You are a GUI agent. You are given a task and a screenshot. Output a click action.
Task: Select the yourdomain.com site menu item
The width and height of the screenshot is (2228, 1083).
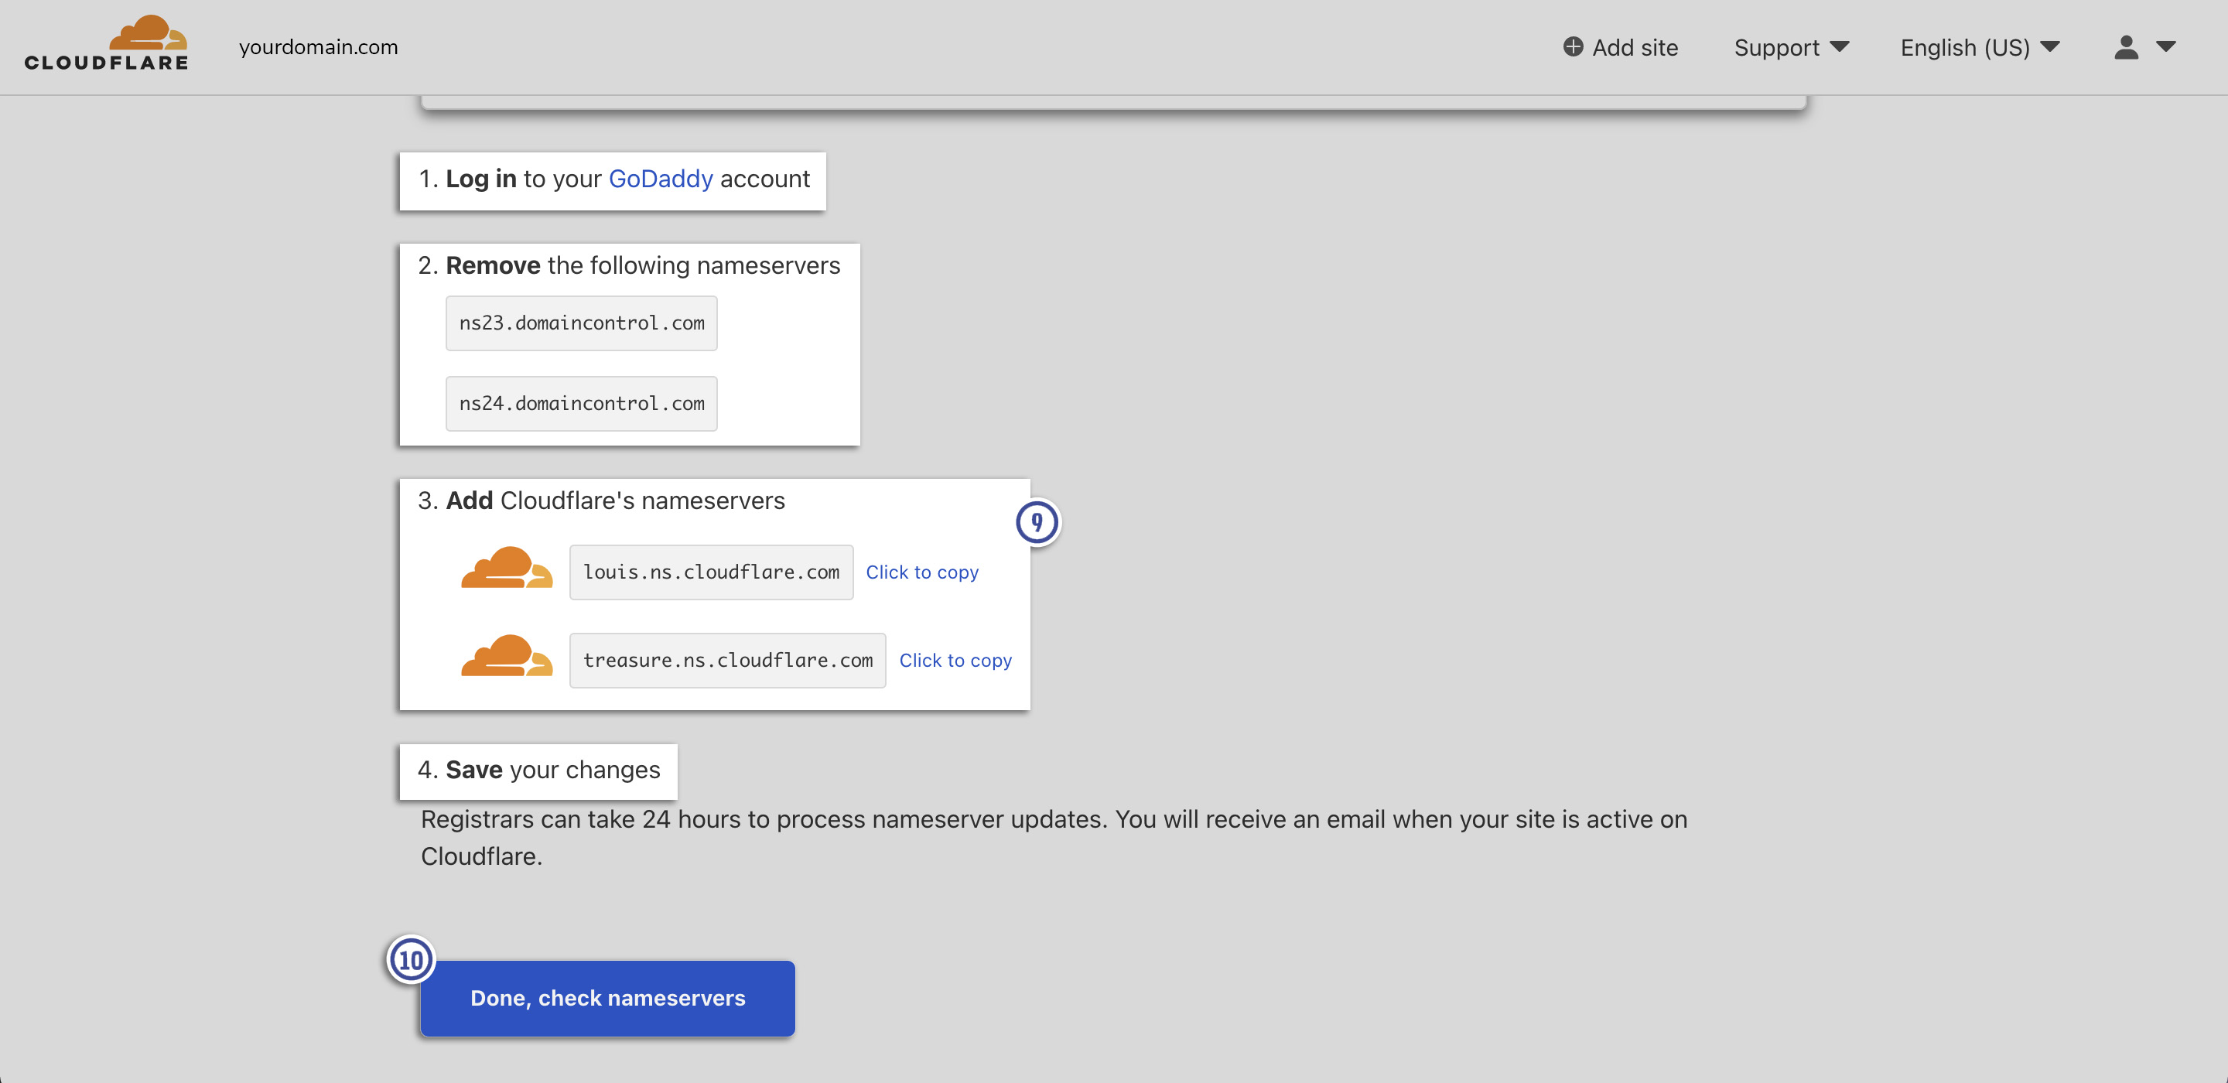tap(320, 46)
